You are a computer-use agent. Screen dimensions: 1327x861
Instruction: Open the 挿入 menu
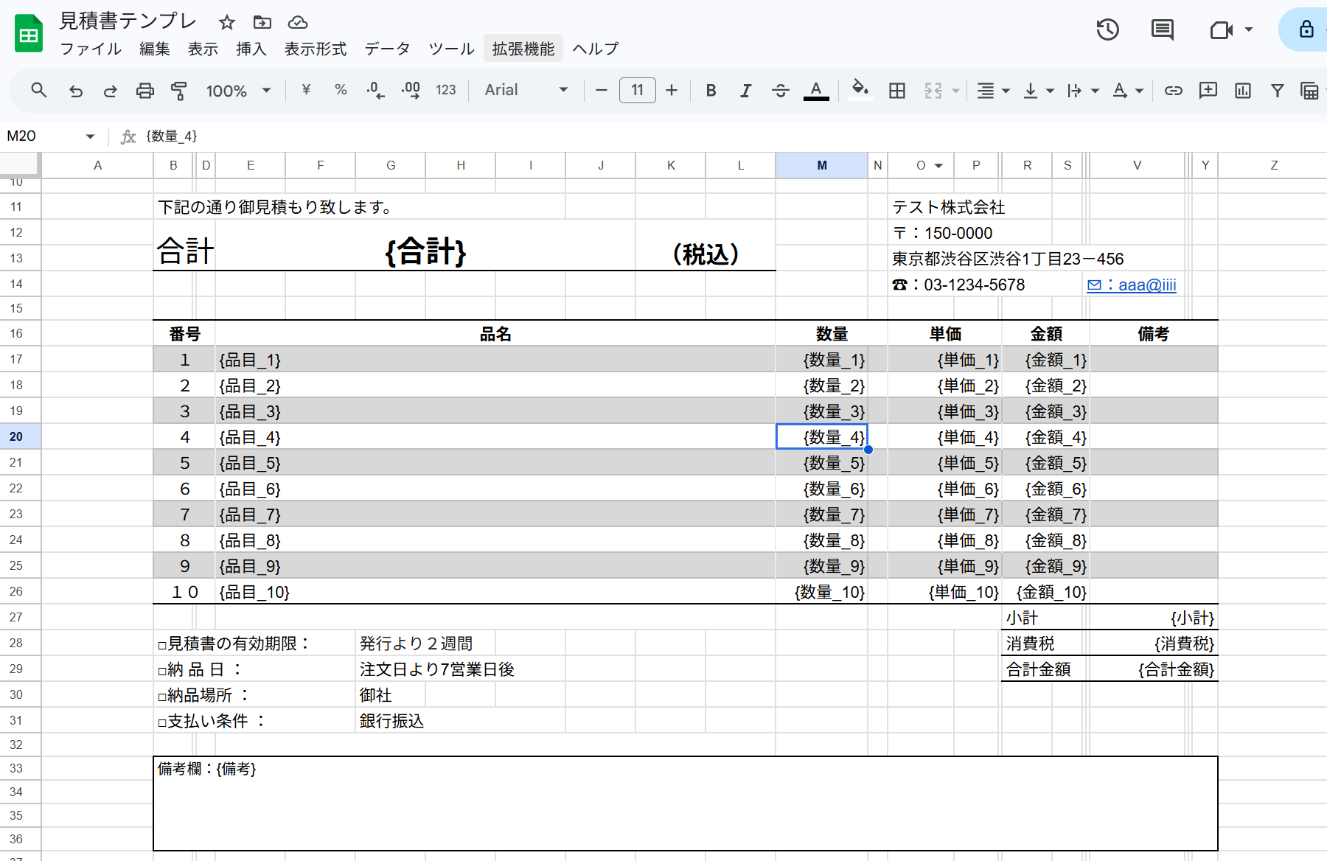(251, 49)
